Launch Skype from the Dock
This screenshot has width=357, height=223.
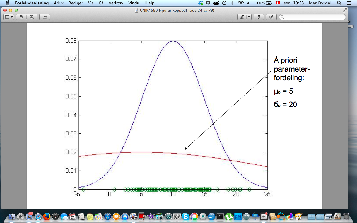pos(185,216)
